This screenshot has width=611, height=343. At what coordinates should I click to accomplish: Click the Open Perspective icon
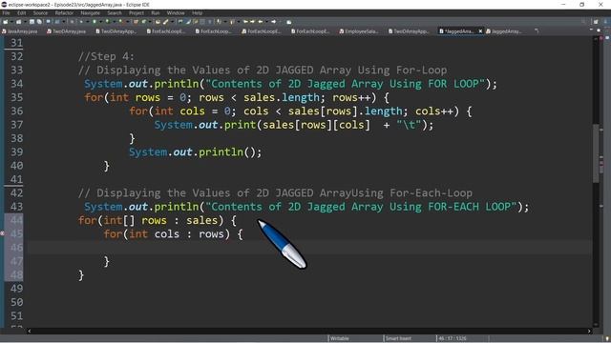coord(596,22)
